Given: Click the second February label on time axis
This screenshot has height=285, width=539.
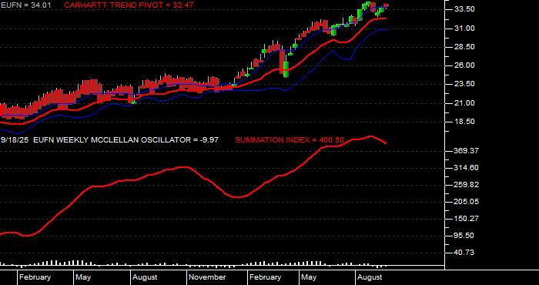Looking at the screenshot, I should click(265, 277).
